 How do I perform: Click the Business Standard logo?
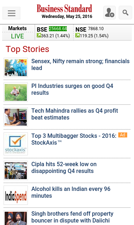click(64, 9)
